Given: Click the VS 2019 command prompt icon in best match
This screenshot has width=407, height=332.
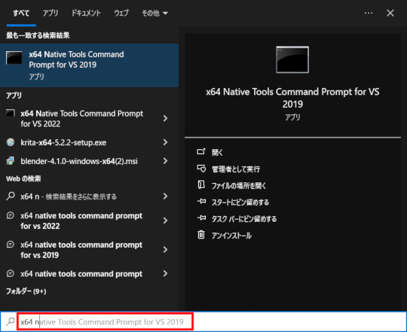Looking at the screenshot, I should tap(14, 58).
